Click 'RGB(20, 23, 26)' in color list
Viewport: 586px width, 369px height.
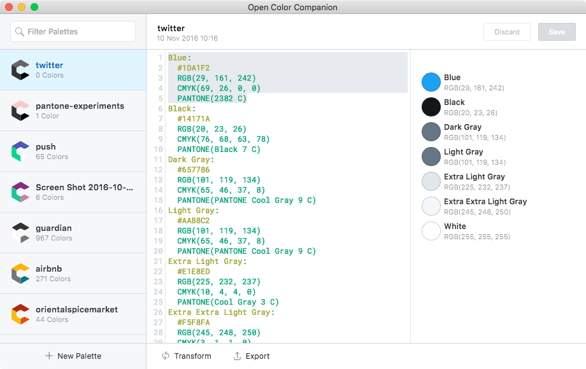point(471,113)
